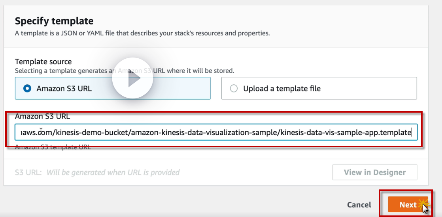Place cursor after 'kinesis-data-vis-sample-app.template' in the URL
442x217 pixels.
pos(412,132)
